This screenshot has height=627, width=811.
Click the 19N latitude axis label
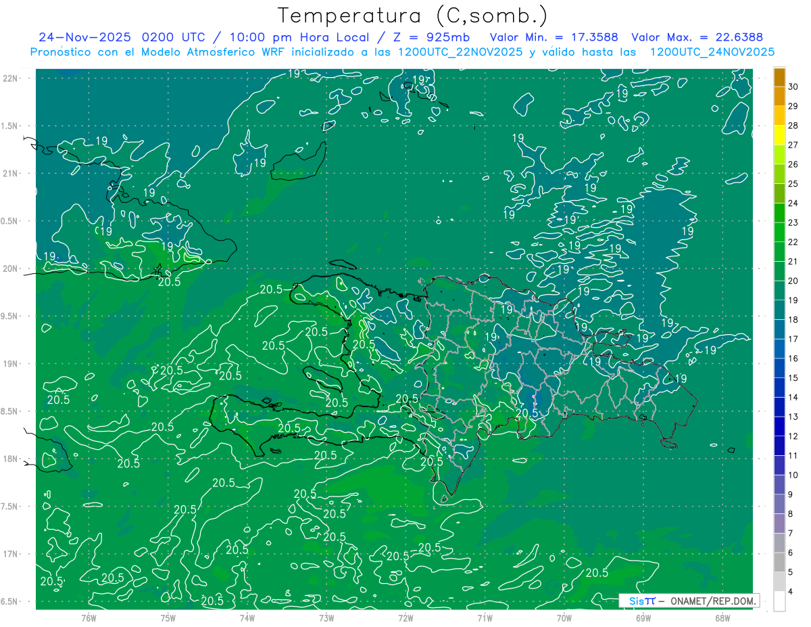(x=11, y=364)
